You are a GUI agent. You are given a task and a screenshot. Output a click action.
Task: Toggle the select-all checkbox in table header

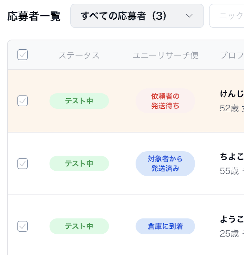22,55
